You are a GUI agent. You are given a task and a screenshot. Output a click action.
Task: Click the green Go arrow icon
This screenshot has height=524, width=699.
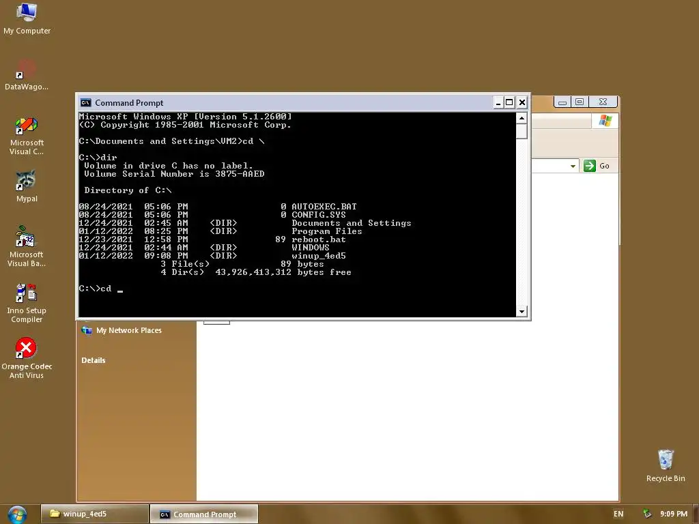click(589, 166)
